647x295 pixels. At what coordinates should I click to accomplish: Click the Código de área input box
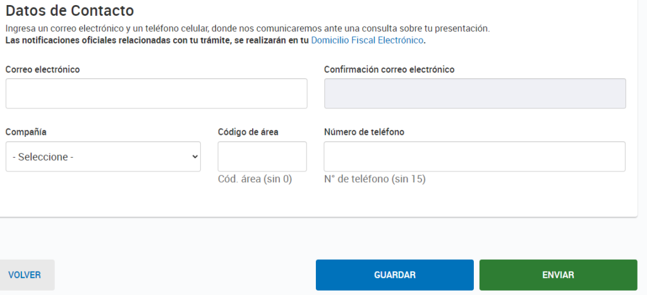(x=262, y=156)
